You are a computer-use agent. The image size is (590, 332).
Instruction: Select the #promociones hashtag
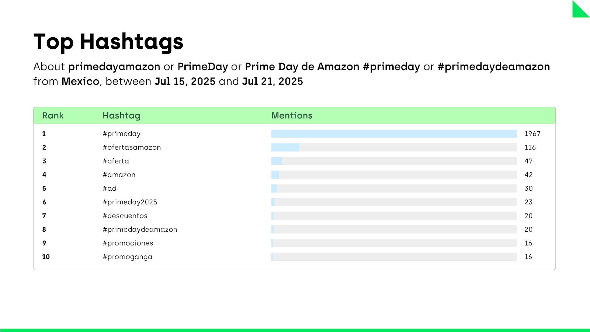pyautogui.click(x=128, y=243)
